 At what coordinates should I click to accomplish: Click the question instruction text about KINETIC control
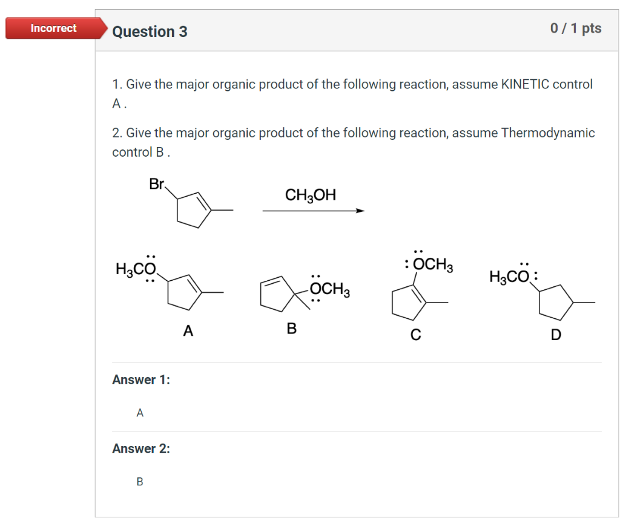point(351,84)
